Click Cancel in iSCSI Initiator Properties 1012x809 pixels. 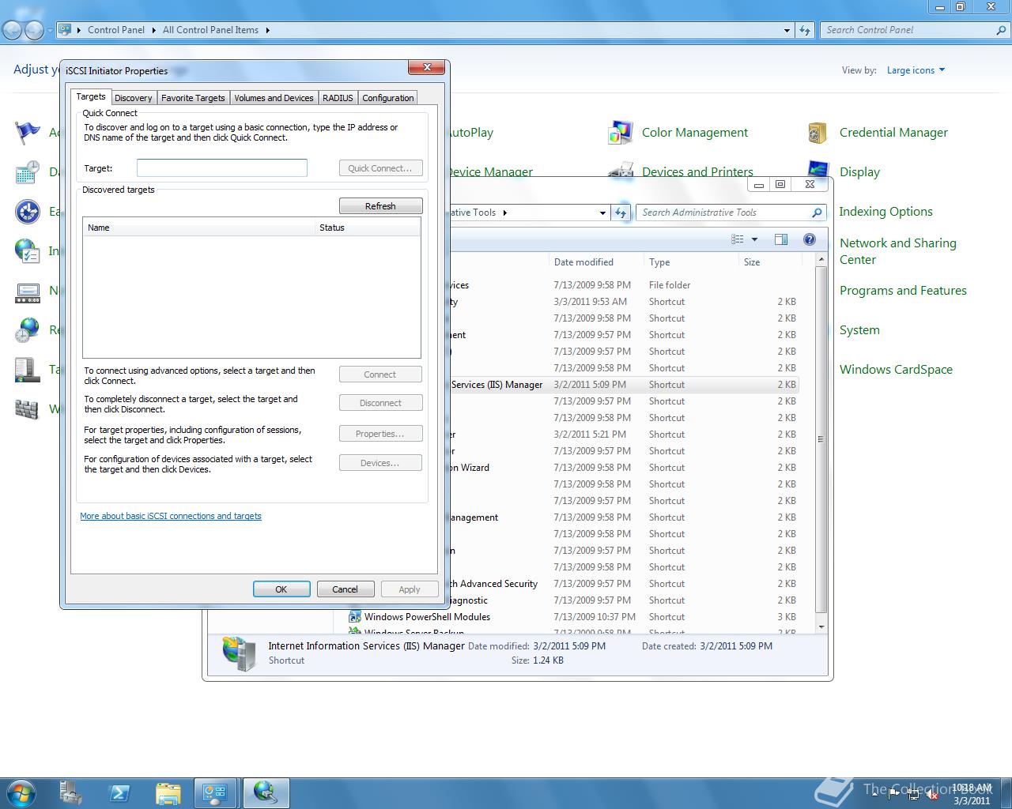click(346, 589)
